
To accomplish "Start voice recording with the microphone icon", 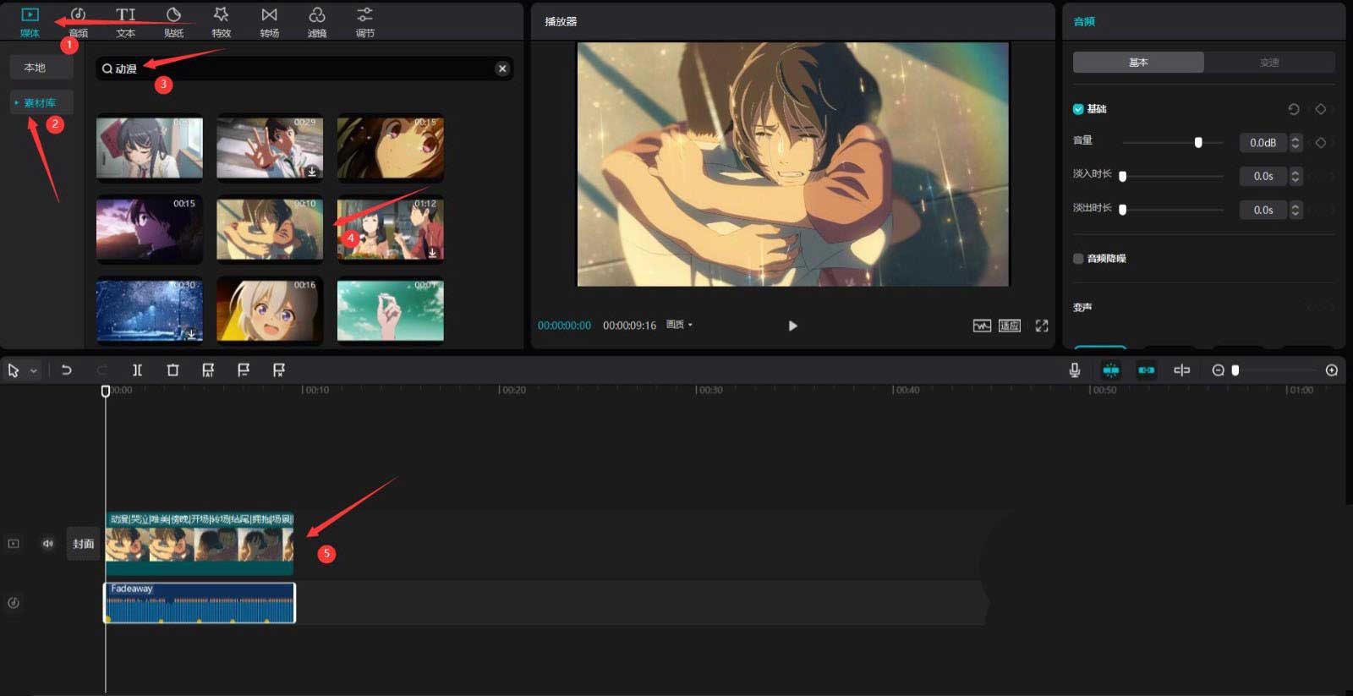I will coord(1075,370).
